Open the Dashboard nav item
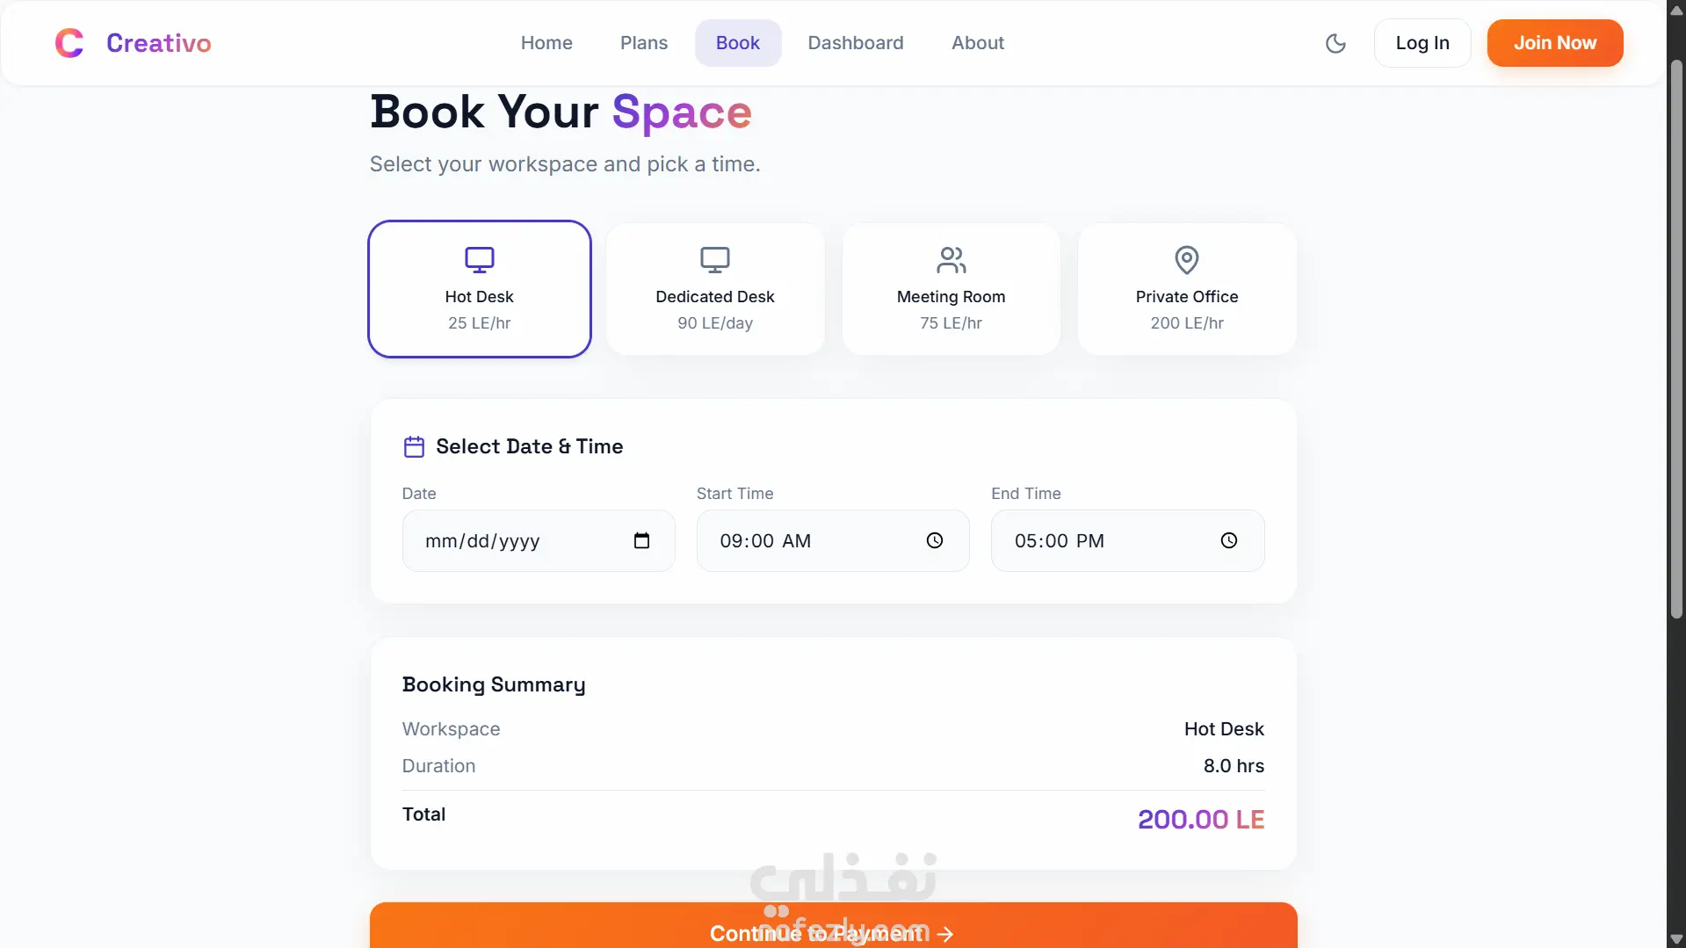Image resolution: width=1686 pixels, height=948 pixels. 856,43
